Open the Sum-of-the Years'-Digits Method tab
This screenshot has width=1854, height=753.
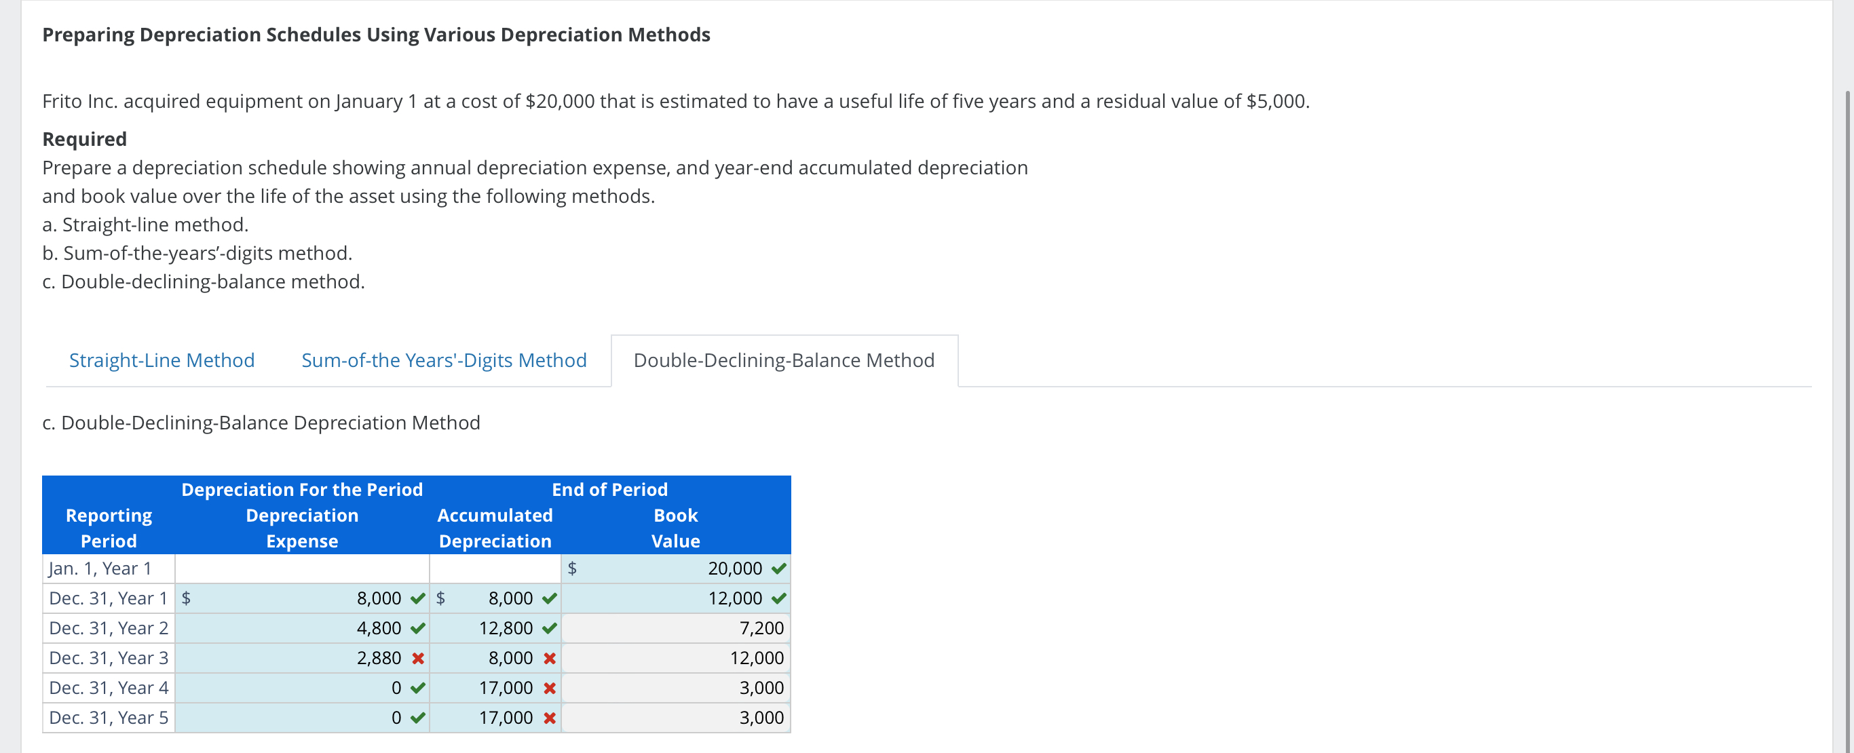443,360
